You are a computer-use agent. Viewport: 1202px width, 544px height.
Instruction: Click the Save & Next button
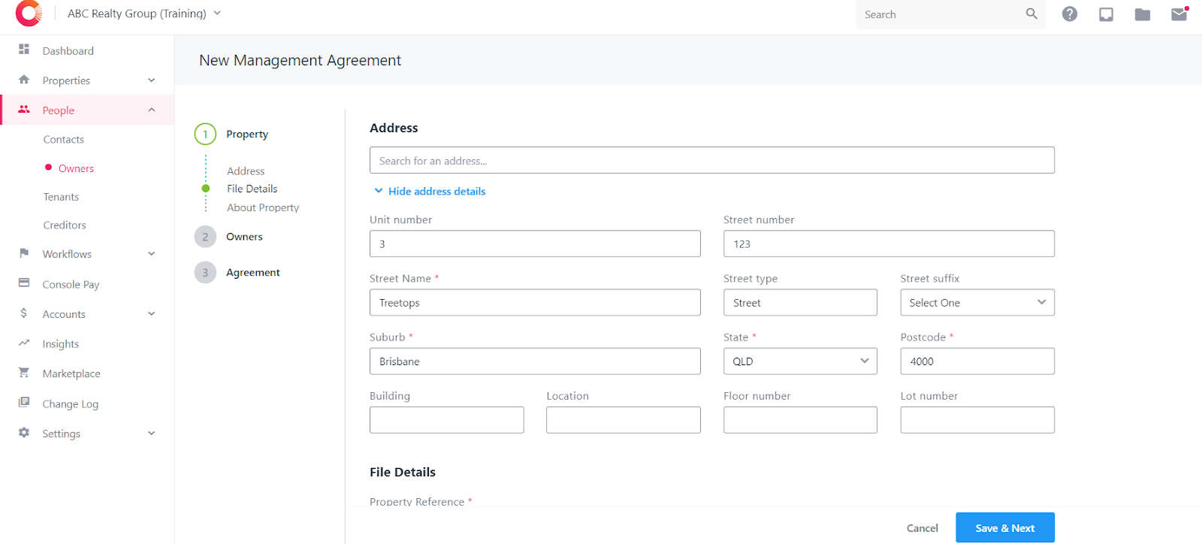point(1005,527)
